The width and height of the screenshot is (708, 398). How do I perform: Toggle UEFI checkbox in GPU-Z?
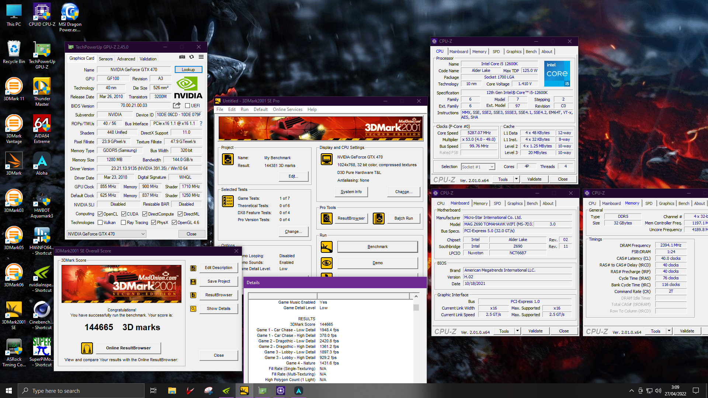pos(187,106)
